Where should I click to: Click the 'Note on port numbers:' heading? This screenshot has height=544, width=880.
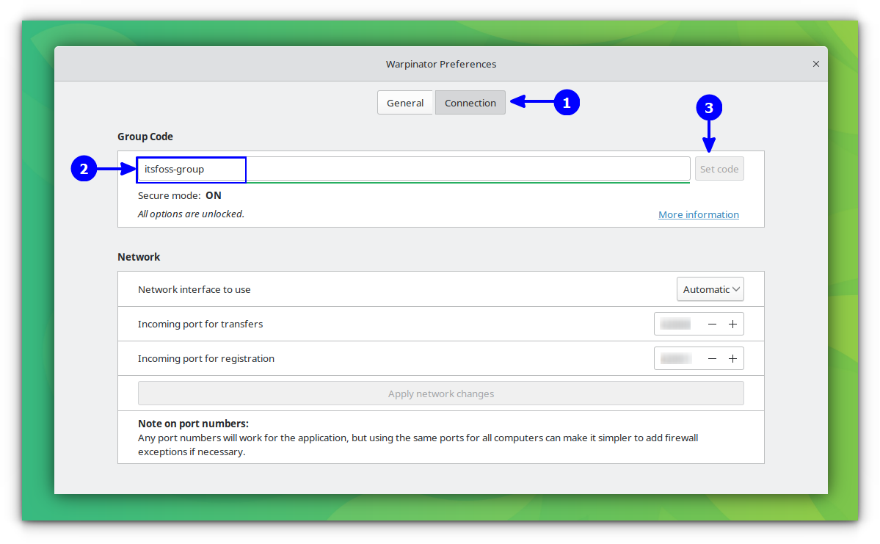pos(193,424)
